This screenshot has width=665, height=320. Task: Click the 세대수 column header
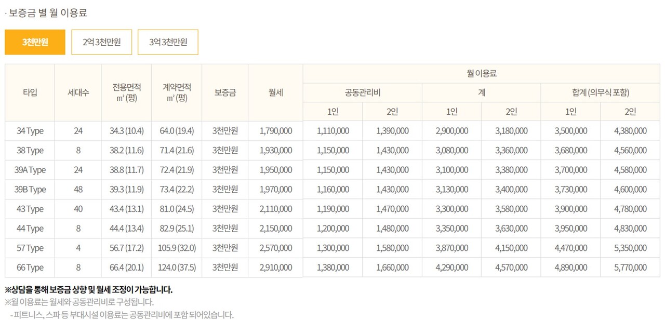point(78,92)
